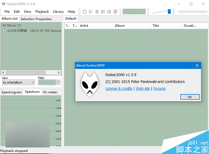209x154 pixels.
Task: Skip to the Next track
Action: coord(109,12)
